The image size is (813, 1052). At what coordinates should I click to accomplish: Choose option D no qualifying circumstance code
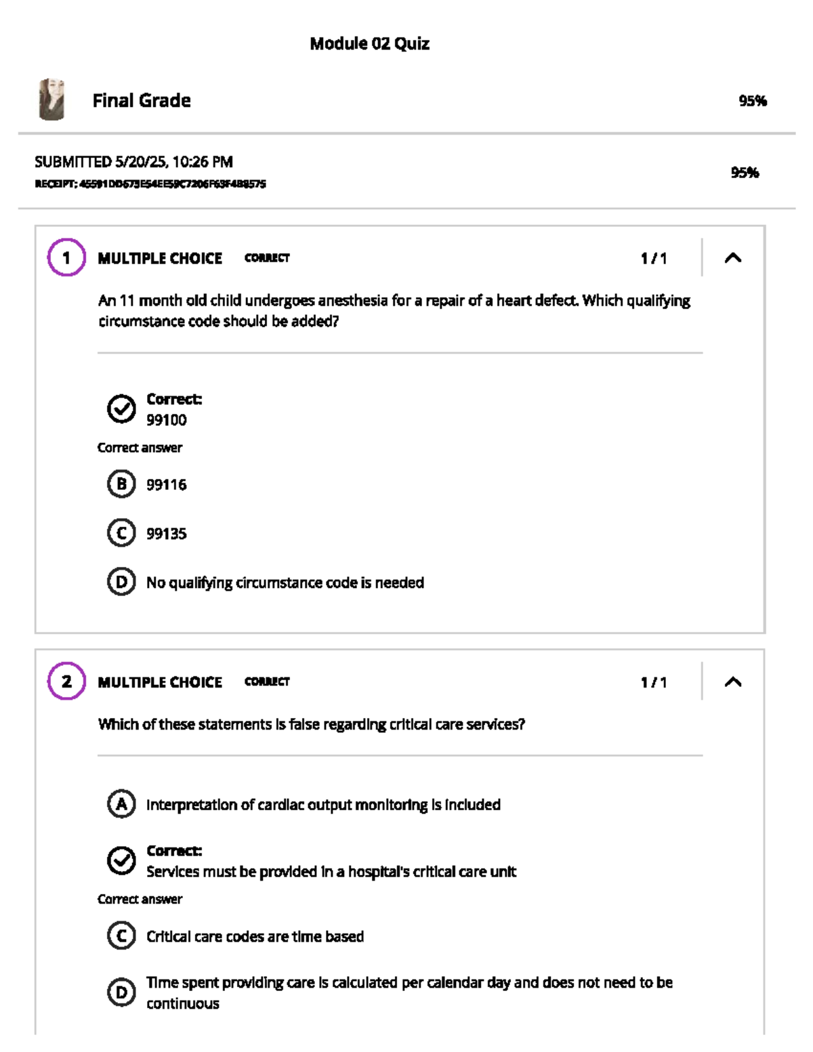(x=121, y=582)
